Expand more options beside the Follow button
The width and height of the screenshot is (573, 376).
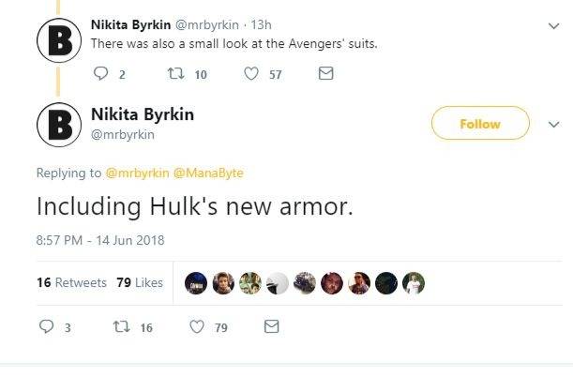coord(550,124)
